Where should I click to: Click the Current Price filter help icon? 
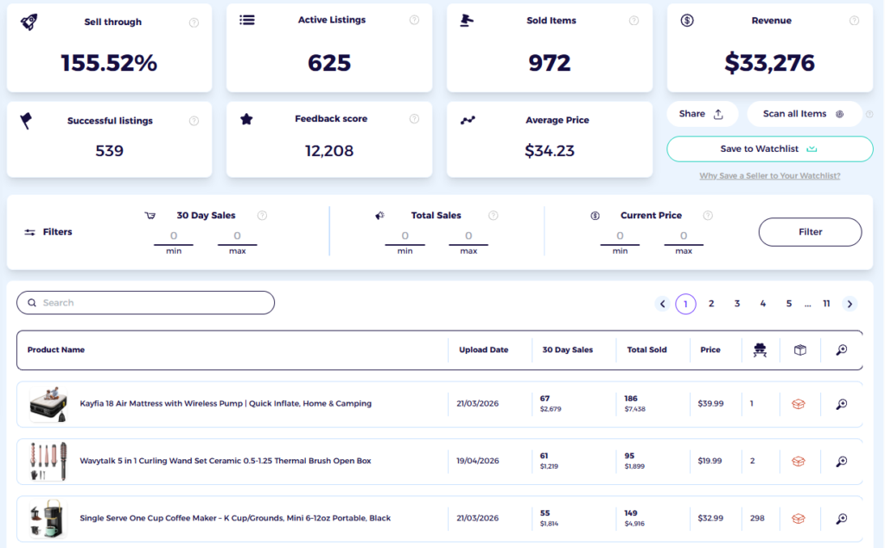(x=708, y=216)
